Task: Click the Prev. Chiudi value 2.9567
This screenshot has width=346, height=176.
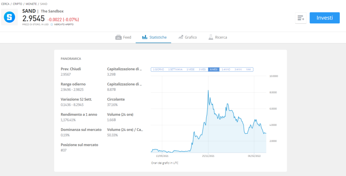Action: click(66, 74)
